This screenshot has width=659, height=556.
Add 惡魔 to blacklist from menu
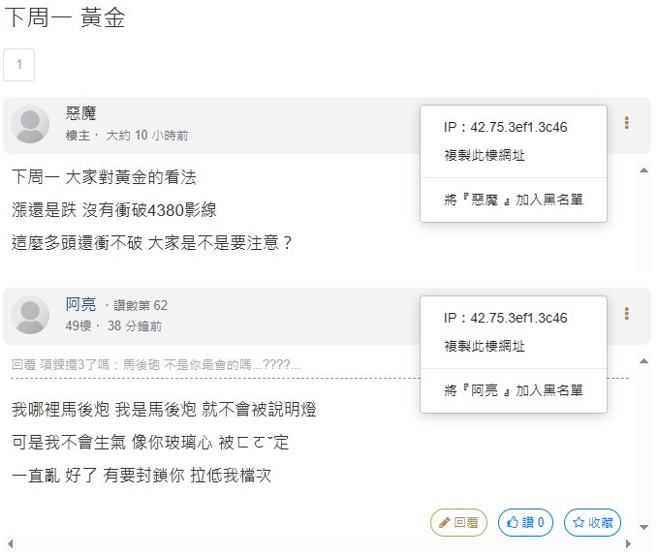point(513,201)
